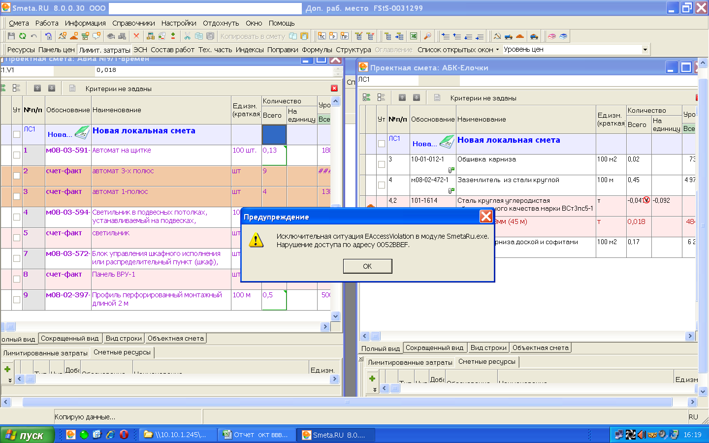Click the up arrow criteria button in Авиа window
The height and width of the screenshot is (443, 709).
[x=37, y=88]
